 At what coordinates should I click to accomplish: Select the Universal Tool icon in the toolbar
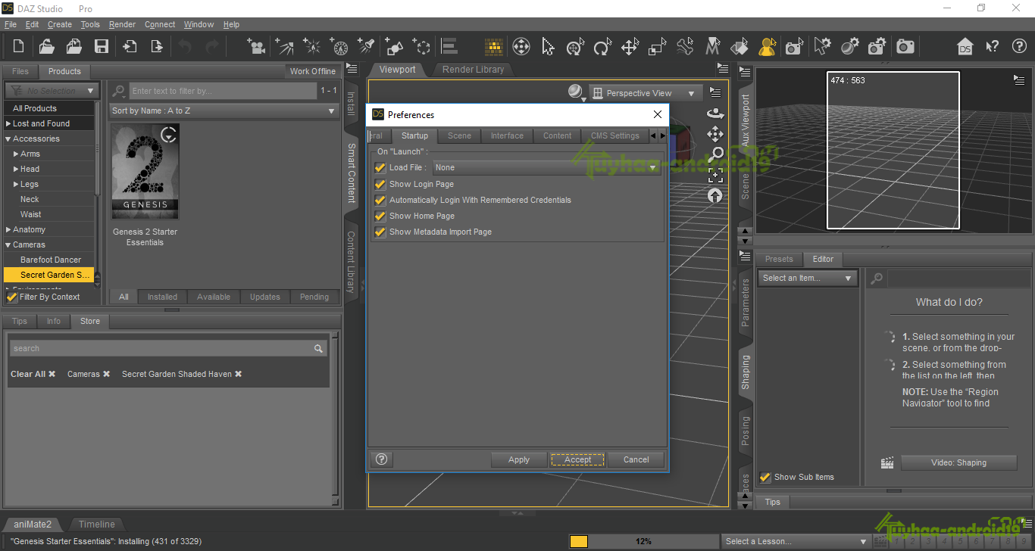521,47
